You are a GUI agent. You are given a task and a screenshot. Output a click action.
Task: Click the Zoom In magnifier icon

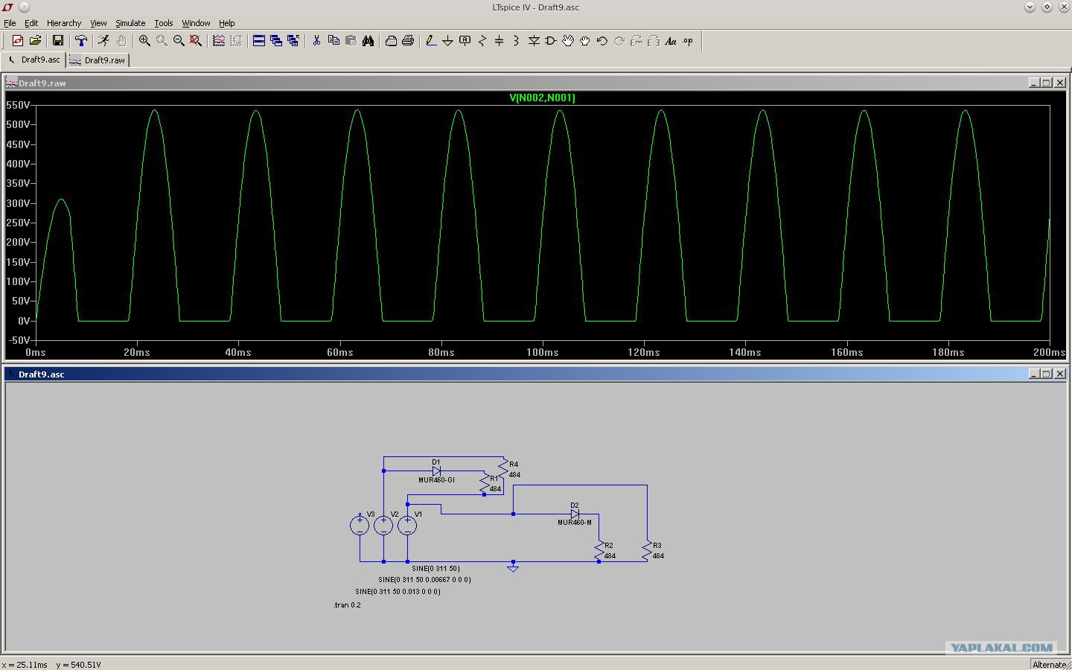(x=144, y=41)
